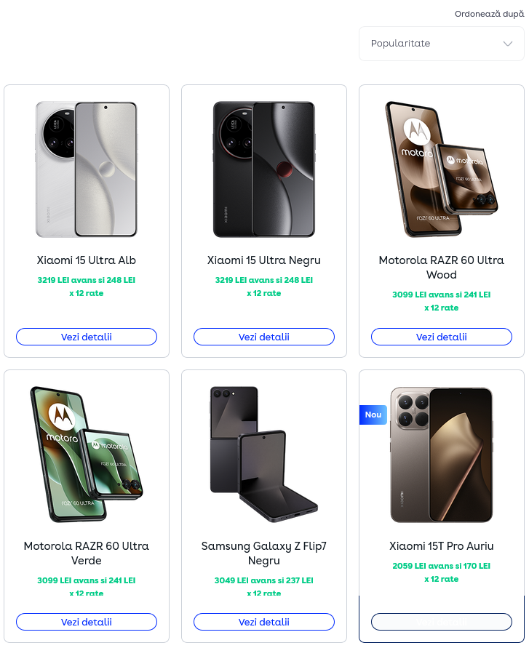This screenshot has height=648, width=529.
Task: Click the empty button under Xiaomi 15T Pro Auriu
Action: point(442,622)
